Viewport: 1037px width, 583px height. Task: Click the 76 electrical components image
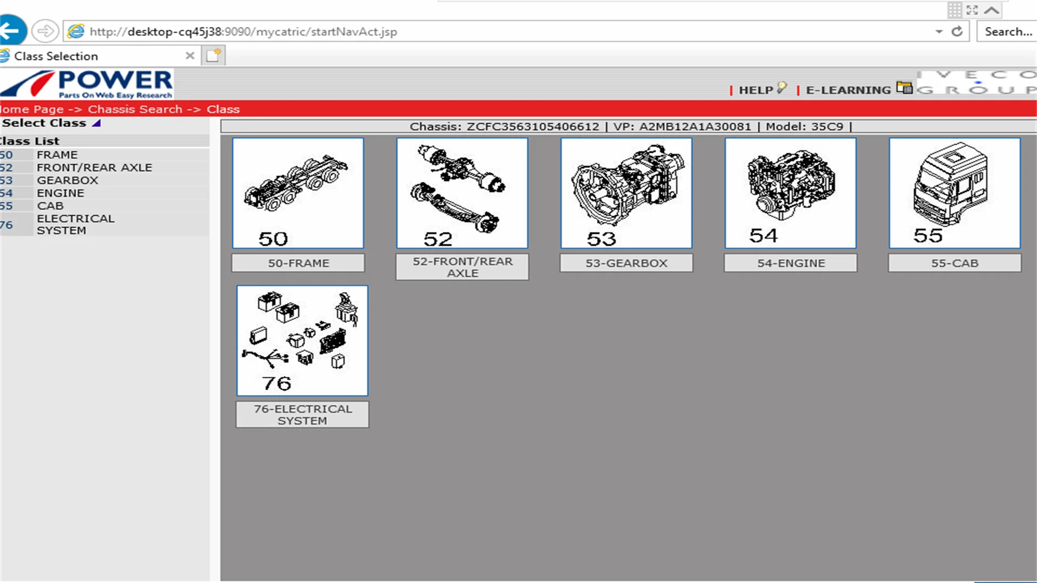(x=302, y=341)
